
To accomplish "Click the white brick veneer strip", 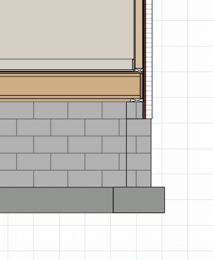I will [x=149, y=60].
